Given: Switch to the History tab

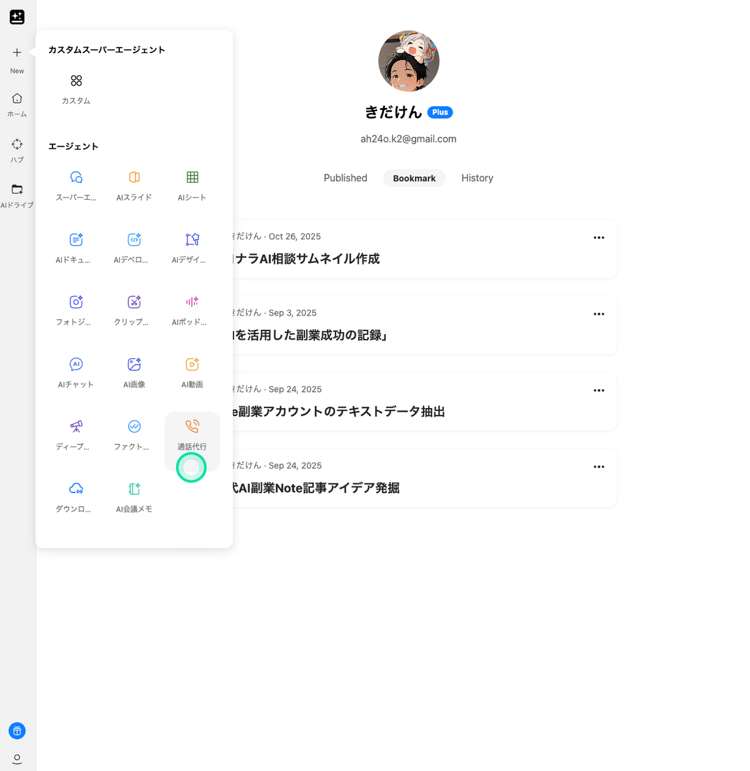Looking at the screenshot, I should (477, 178).
